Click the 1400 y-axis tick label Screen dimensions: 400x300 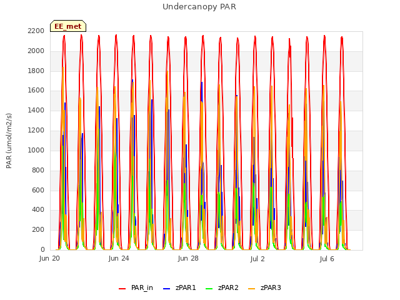point(36,111)
